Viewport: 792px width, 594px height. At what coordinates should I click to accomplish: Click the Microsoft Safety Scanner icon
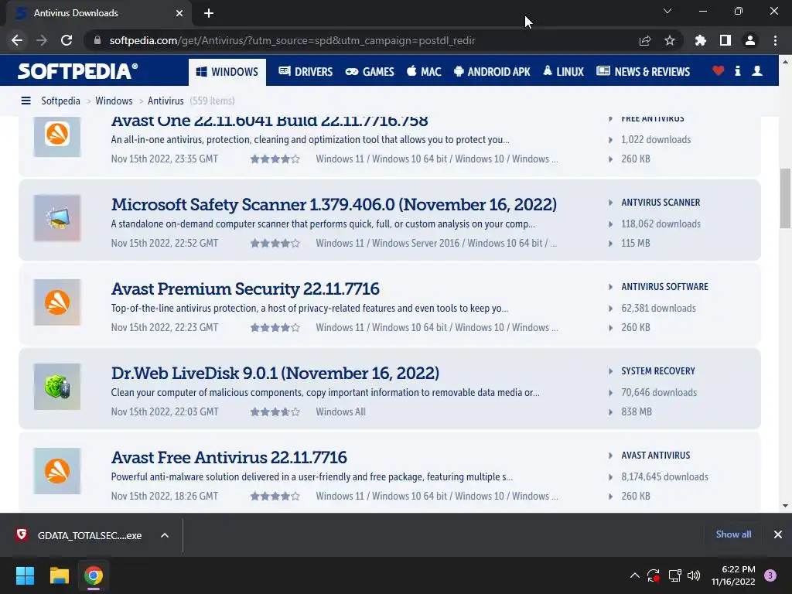(x=57, y=217)
